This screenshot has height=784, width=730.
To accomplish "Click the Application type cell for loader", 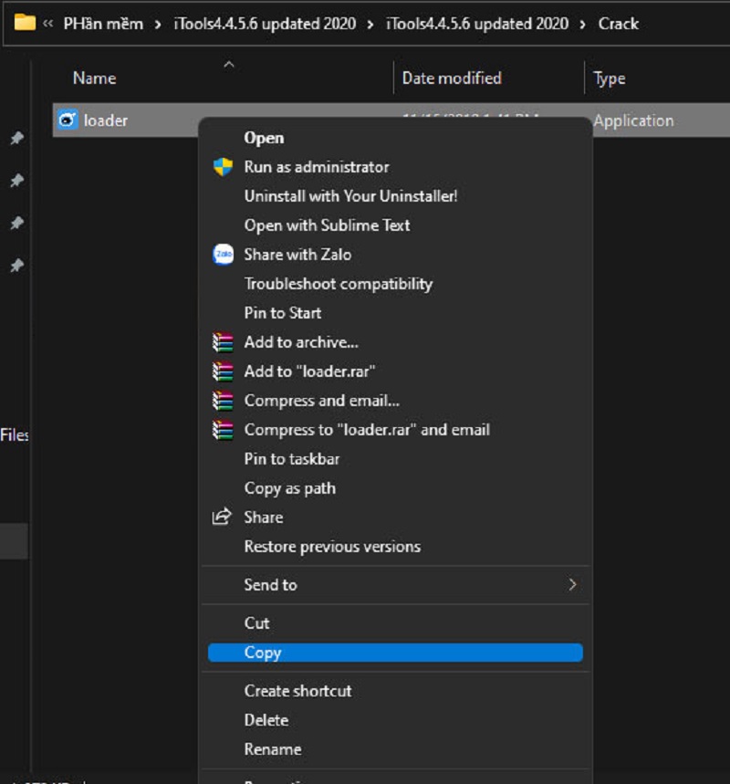I will pos(633,120).
